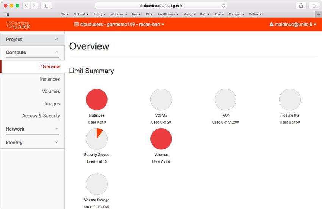Open the cloudusers garrdemo149 recas-bari project dropdown
Screen dimensions: 322x209
coord(119,25)
